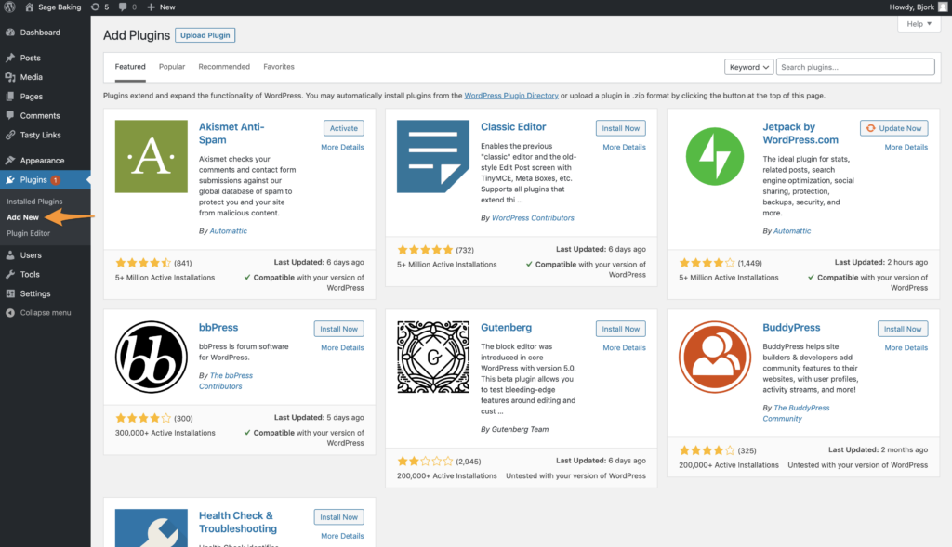Switch to the Popular tab
Viewport: 952px width, 547px height.
coord(172,67)
